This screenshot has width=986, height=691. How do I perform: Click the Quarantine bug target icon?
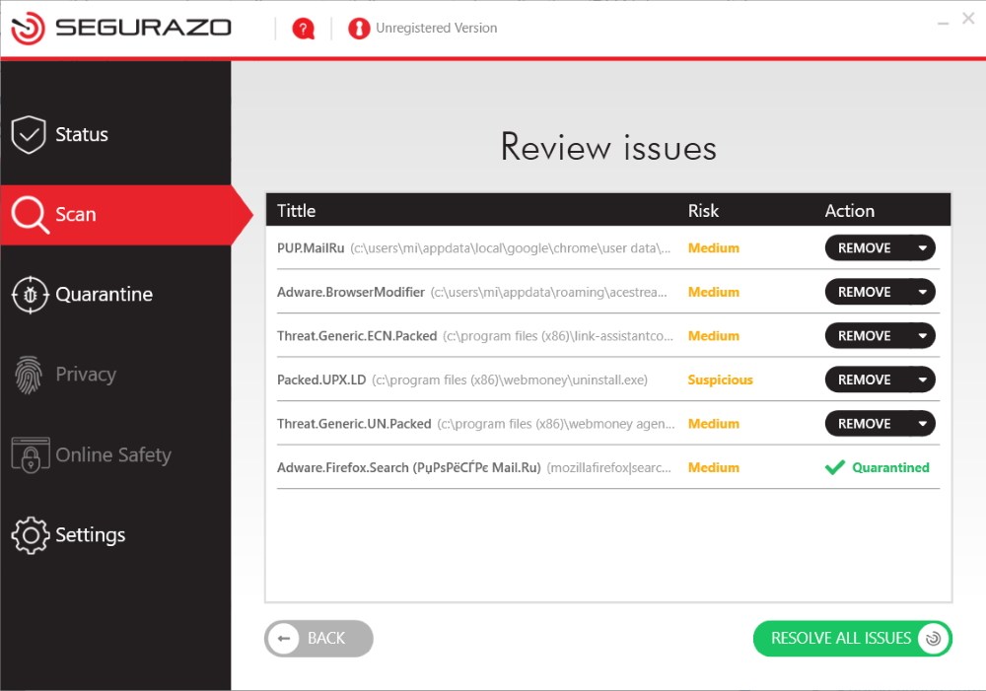tap(30, 295)
